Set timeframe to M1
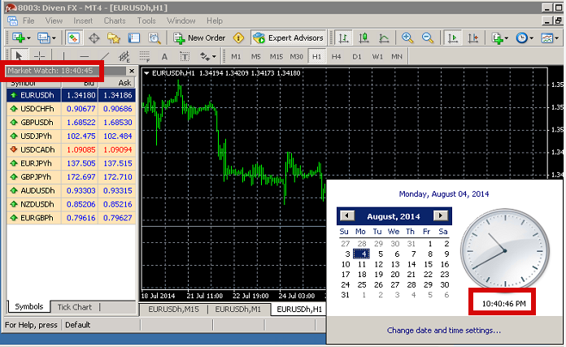The image size is (566, 347). pos(236,57)
